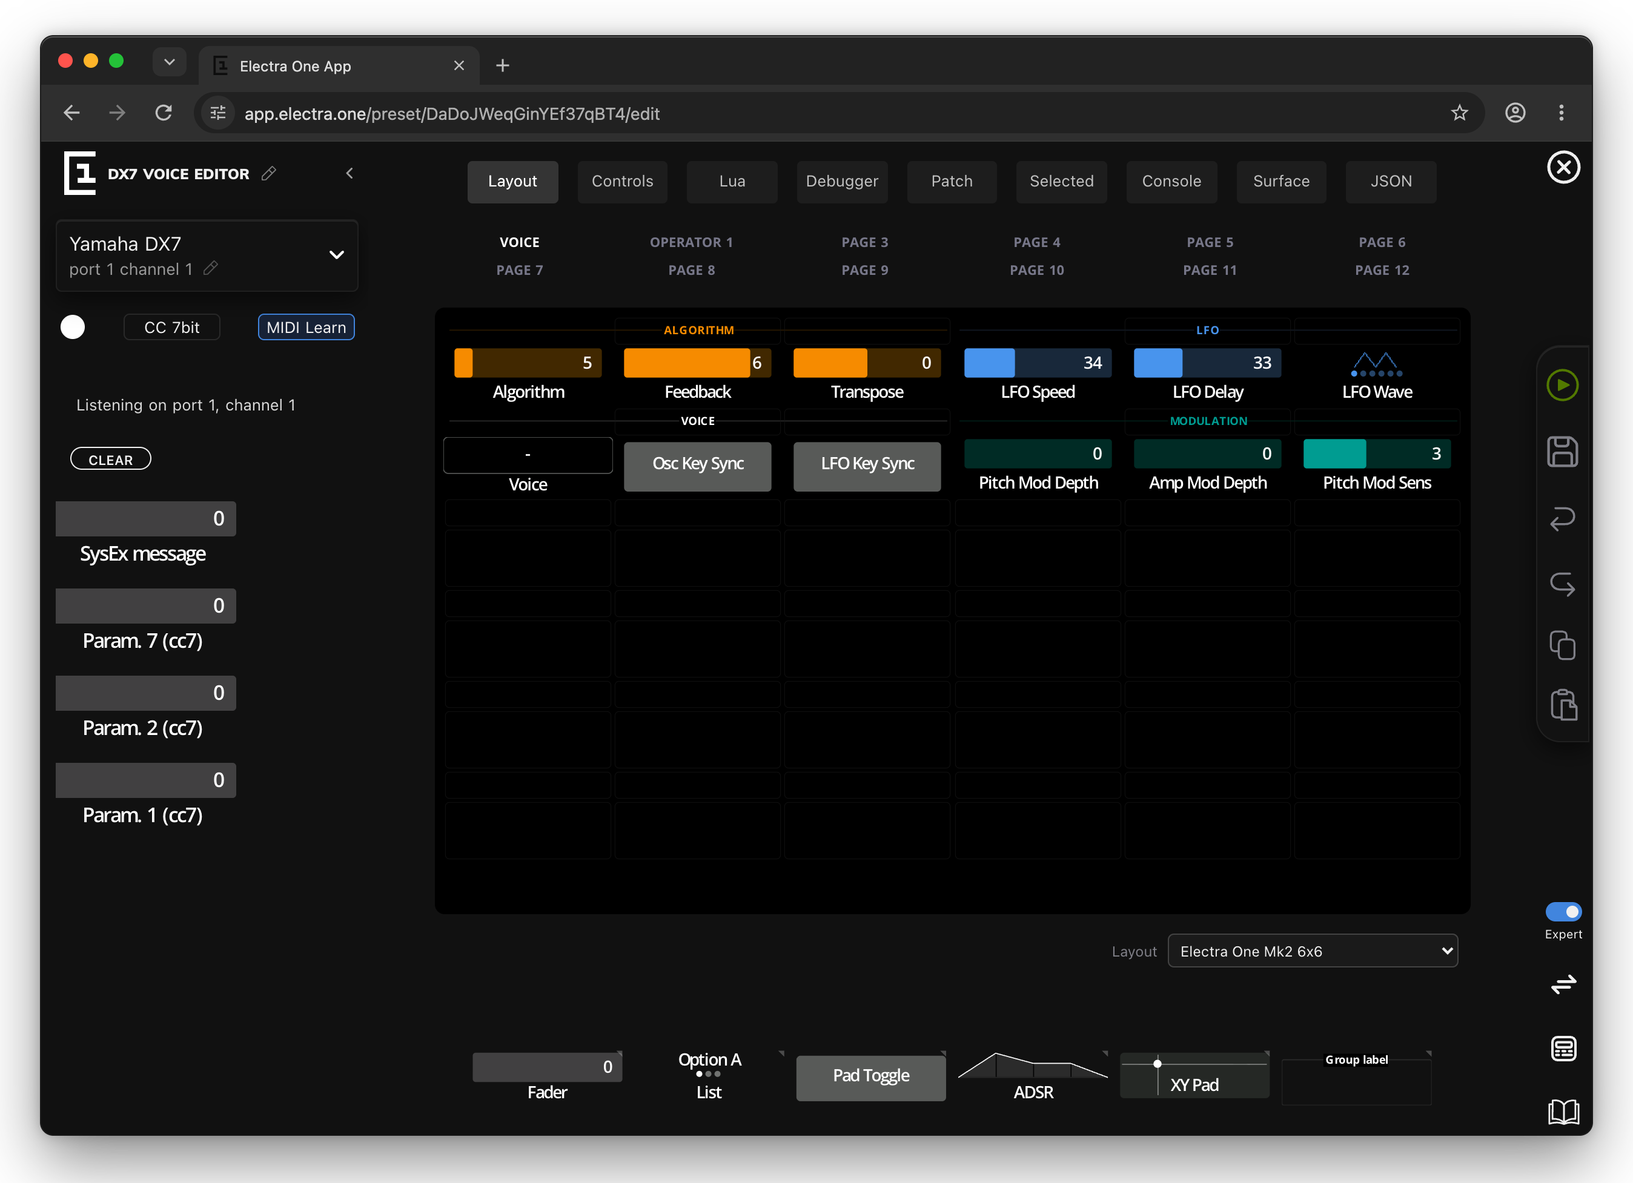Open the list panel icon
Viewport: 1633px width, 1183px height.
(1563, 1049)
